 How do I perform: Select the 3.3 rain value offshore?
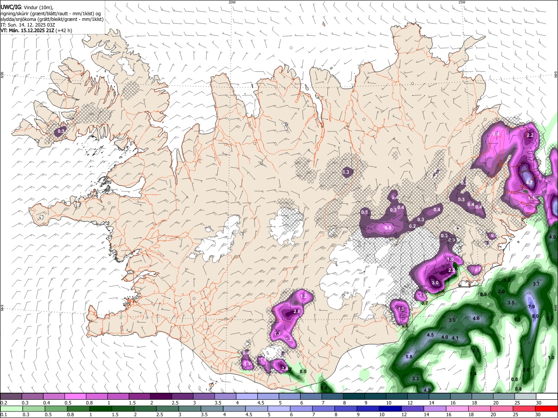point(415,378)
